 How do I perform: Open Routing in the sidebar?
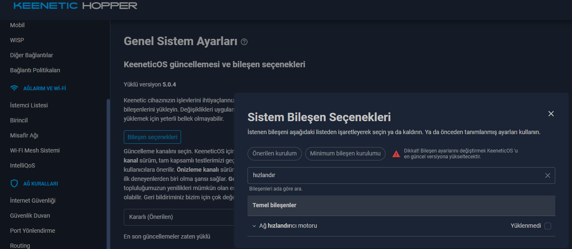coord(20,246)
